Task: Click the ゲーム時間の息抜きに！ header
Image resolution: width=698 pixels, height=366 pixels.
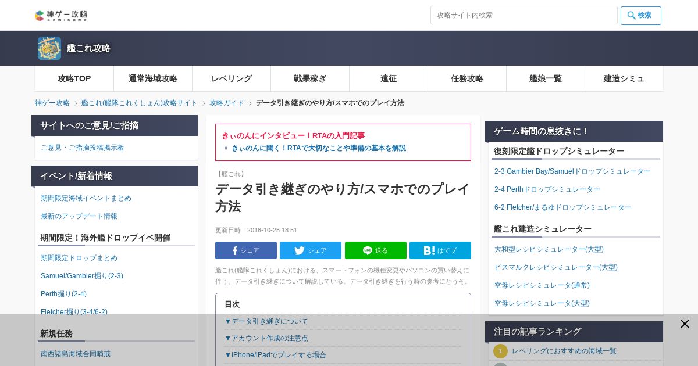Action: point(574,131)
